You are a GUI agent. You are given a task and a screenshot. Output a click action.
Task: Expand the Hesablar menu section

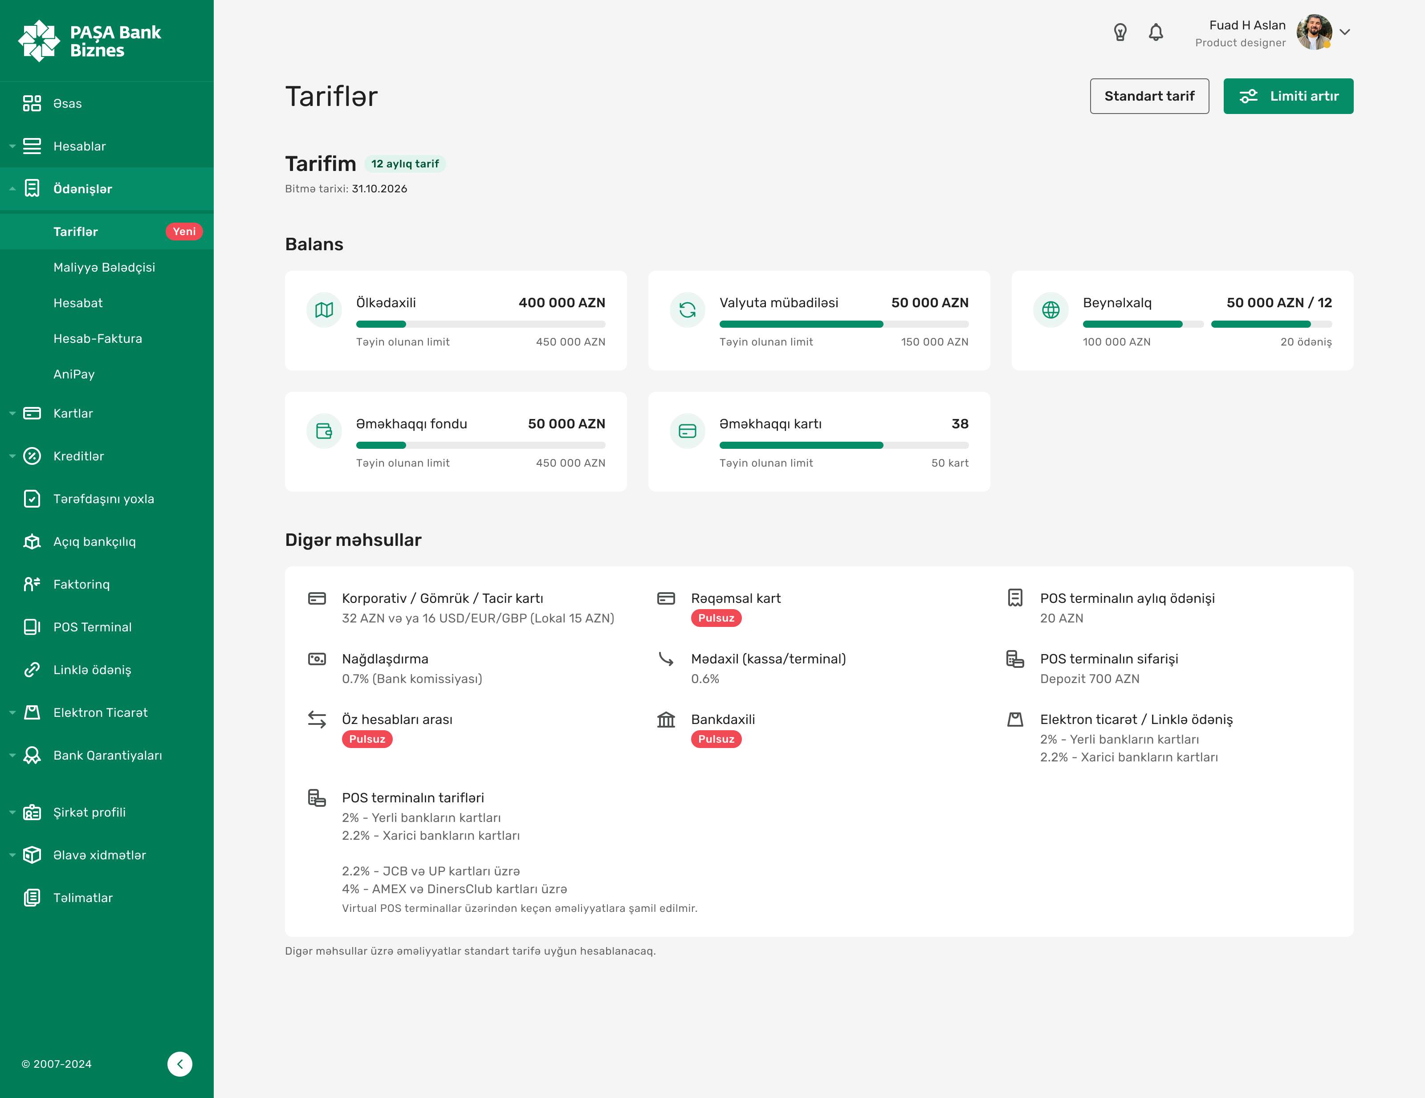click(x=80, y=146)
